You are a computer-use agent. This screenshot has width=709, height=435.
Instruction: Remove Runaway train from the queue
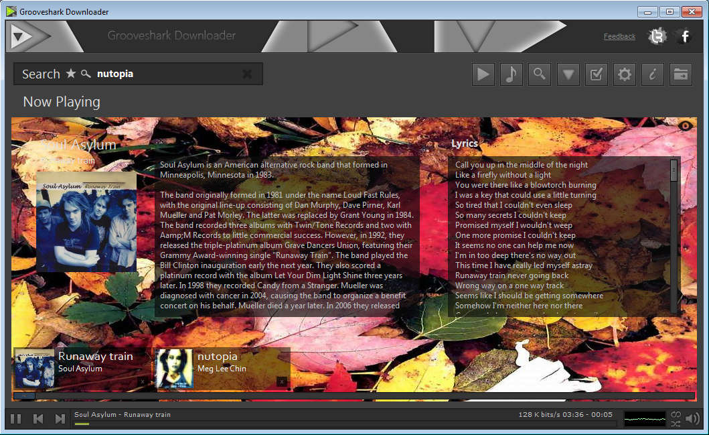coord(143,381)
